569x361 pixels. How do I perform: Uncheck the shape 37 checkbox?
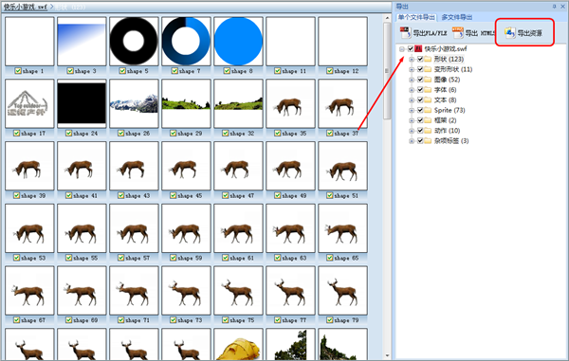pyautogui.click(x=329, y=133)
